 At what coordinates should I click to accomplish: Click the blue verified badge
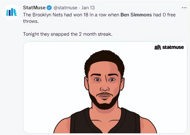click(49, 8)
